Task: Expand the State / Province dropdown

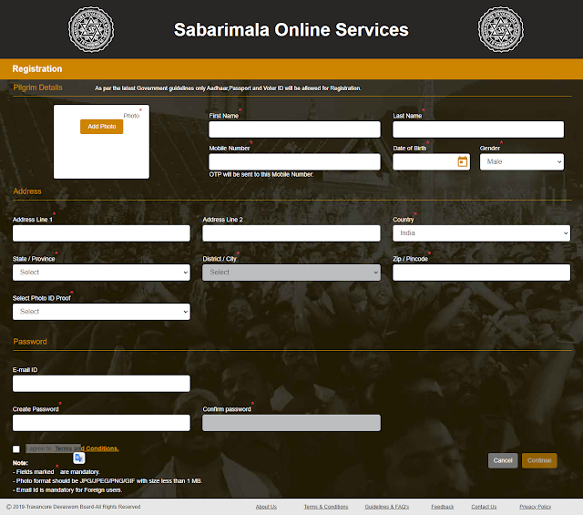Action: [x=101, y=273]
